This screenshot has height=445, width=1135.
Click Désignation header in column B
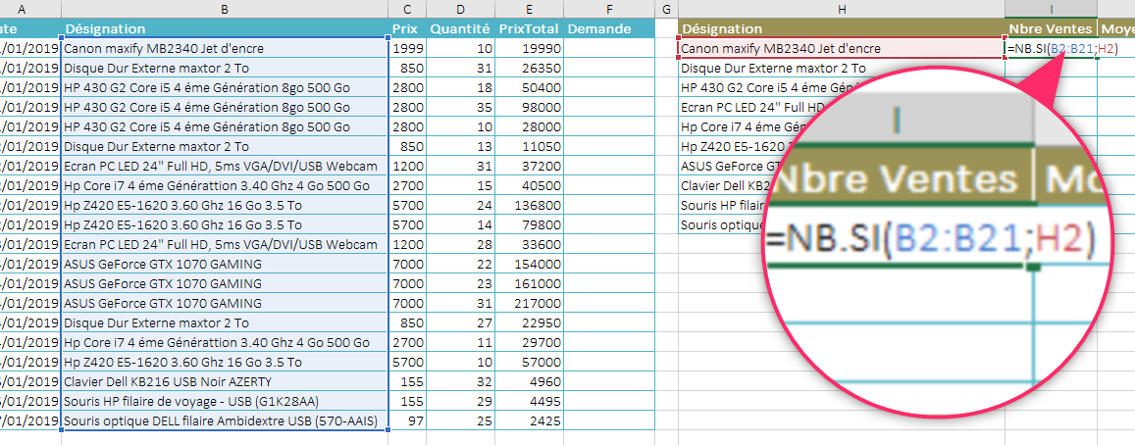click(225, 29)
